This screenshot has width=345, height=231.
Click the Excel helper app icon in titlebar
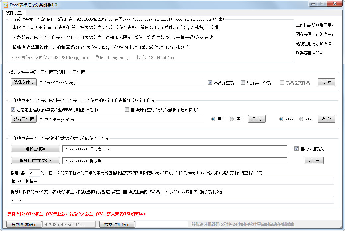5,4
